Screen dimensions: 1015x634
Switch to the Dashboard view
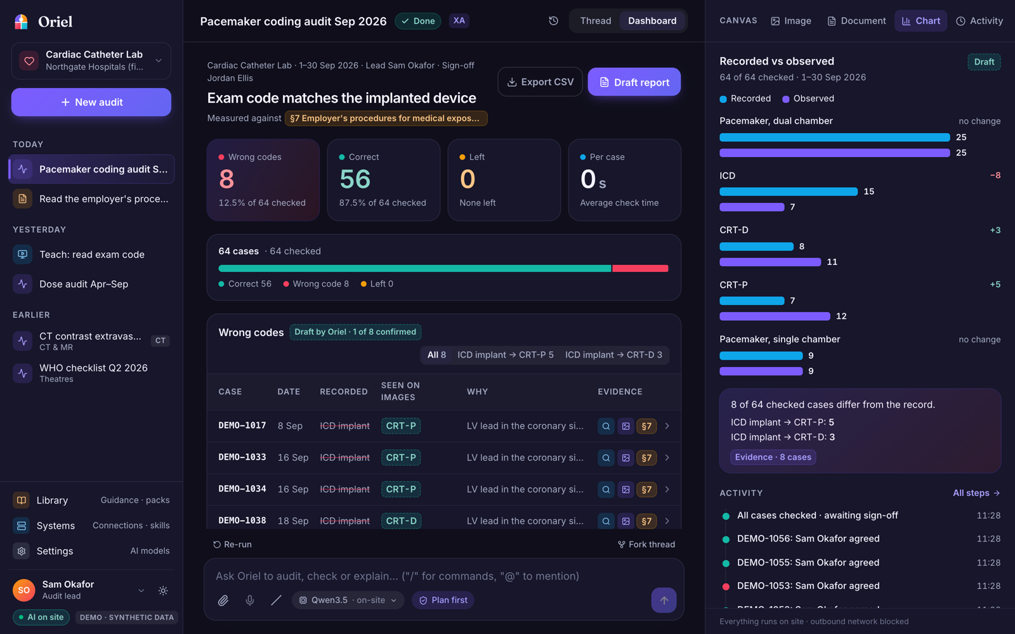pyautogui.click(x=652, y=21)
